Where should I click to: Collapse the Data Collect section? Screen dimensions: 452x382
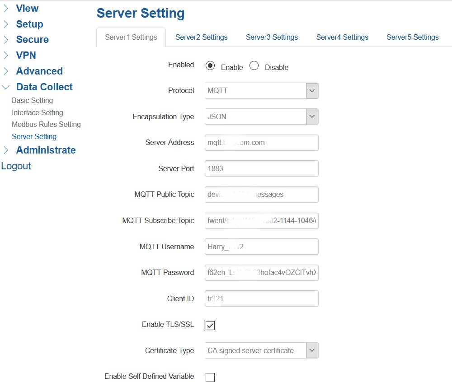(x=6, y=87)
